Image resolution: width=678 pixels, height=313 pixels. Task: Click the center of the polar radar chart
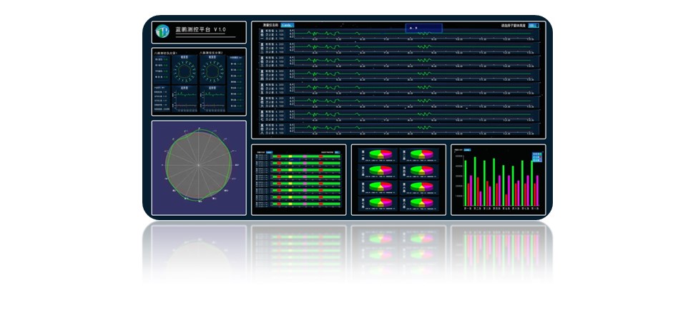coord(199,169)
